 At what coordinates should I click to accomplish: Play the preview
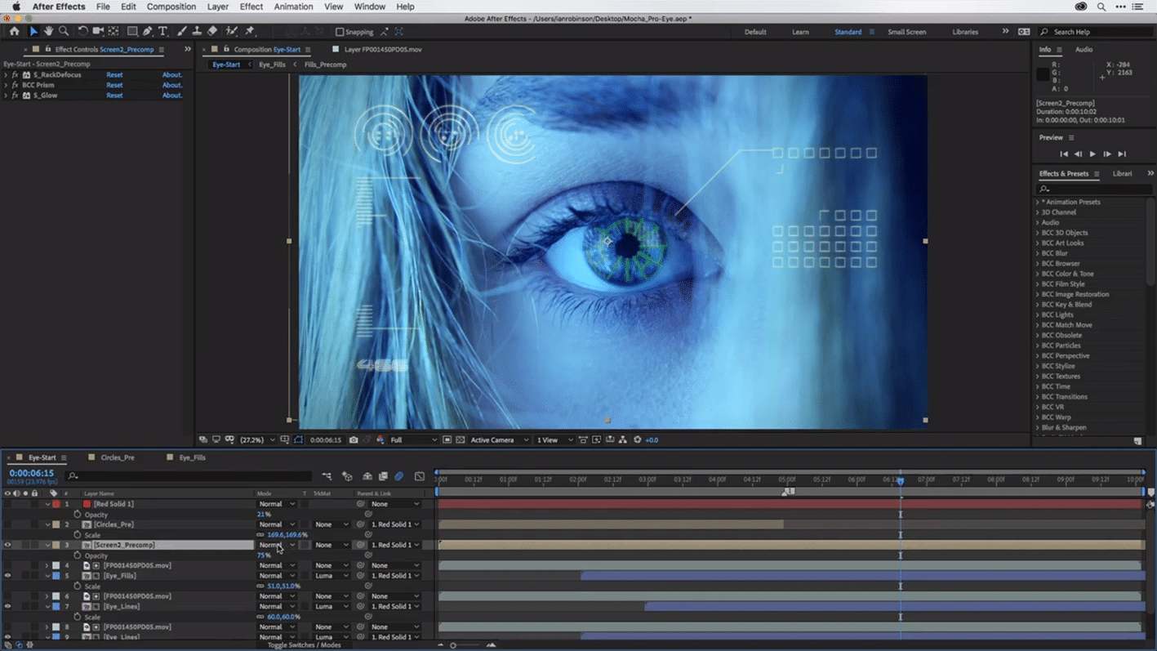tap(1092, 154)
